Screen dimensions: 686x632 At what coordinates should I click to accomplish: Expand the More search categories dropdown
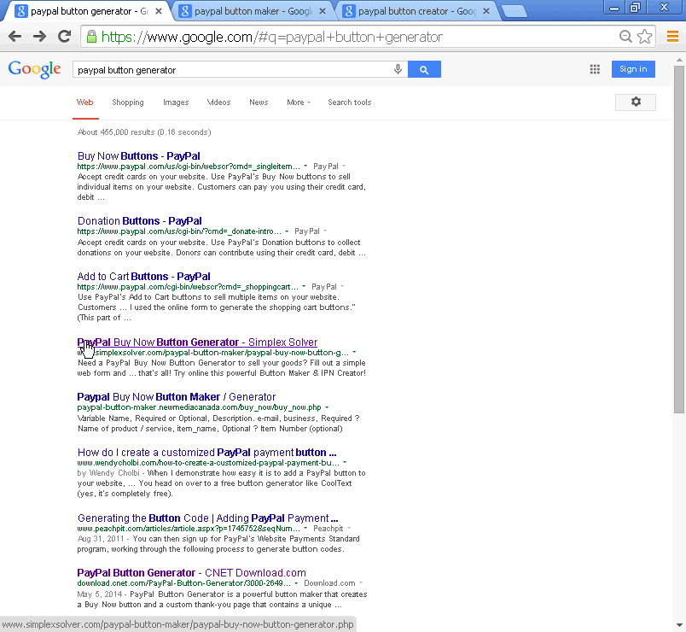tap(299, 102)
